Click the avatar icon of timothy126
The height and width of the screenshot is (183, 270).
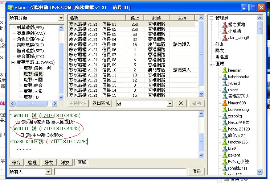(225, 142)
